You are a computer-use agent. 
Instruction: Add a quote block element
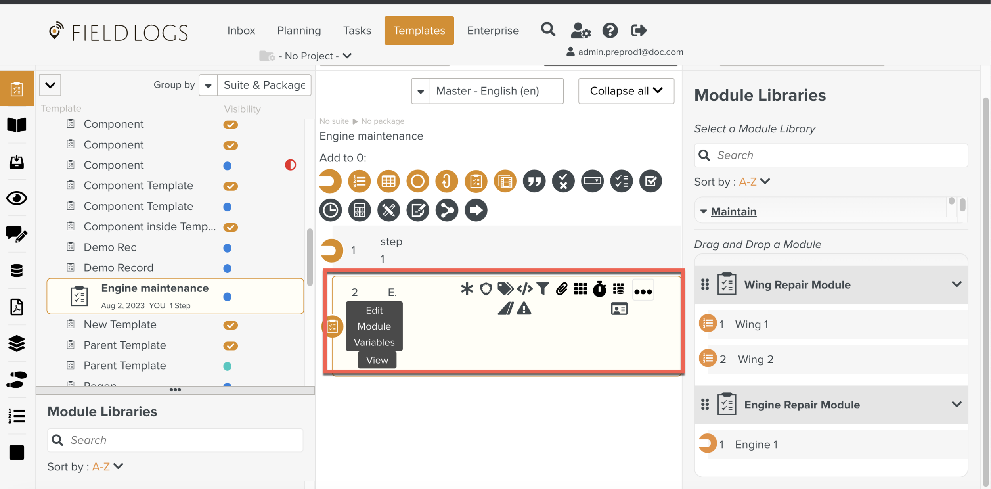click(x=534, y=181)
